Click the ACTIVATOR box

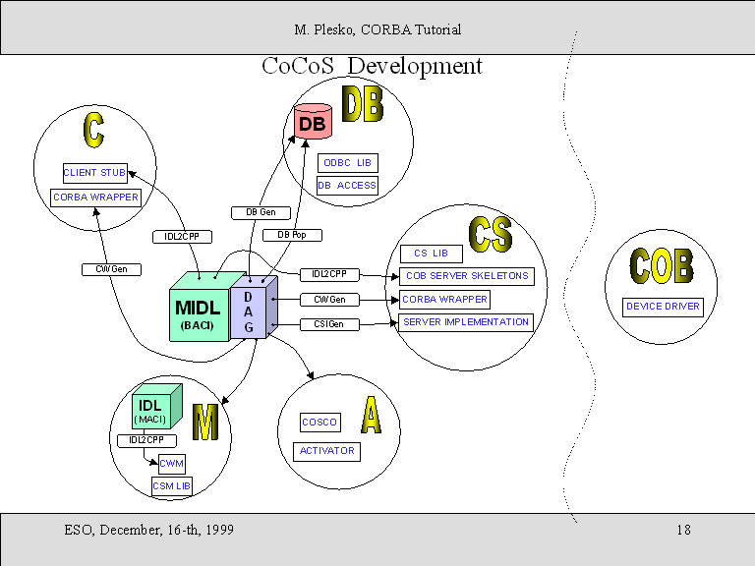click(326, 451)
